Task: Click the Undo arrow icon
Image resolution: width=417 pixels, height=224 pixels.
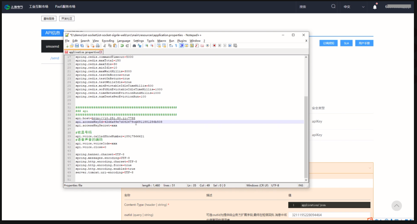Action: (x=122, y=46)
